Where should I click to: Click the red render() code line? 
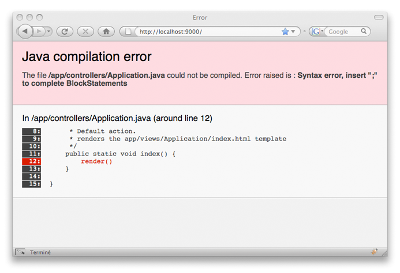96,162
